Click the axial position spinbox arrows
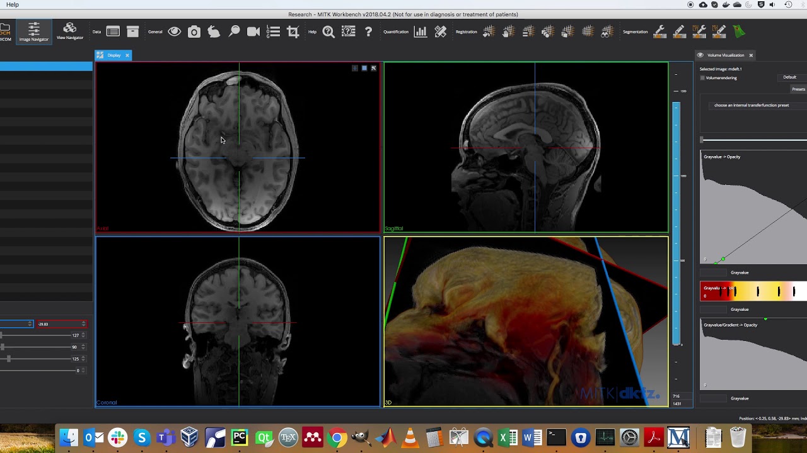The image size is (807, 453). (83, 324)
